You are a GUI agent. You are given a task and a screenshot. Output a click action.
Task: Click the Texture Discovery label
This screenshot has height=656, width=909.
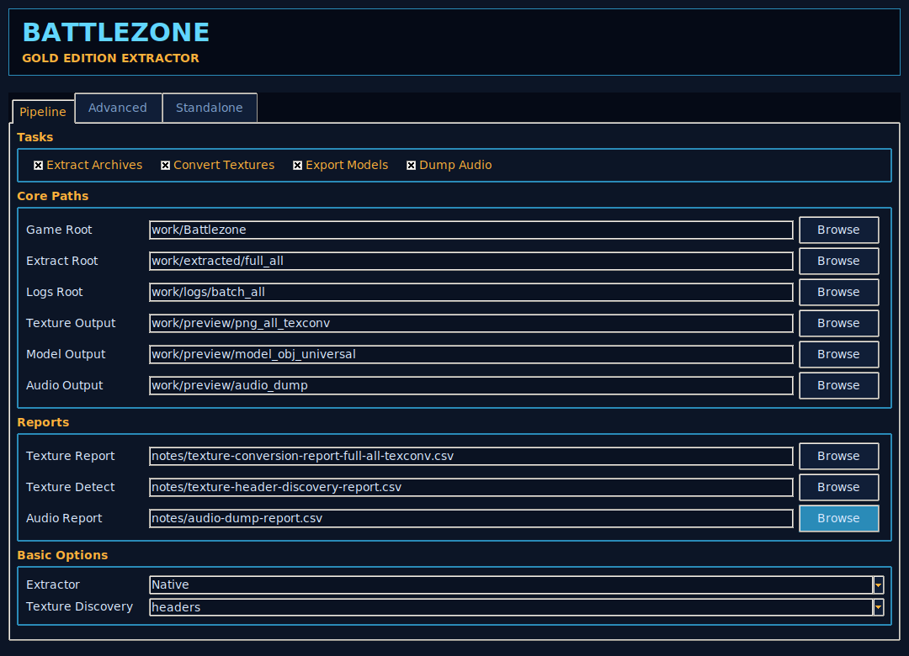point(79,606)
